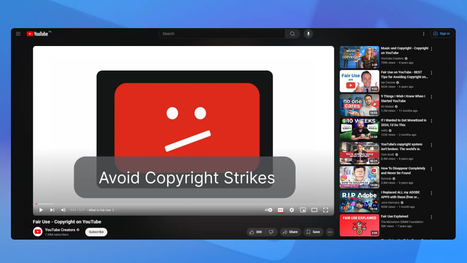Open '10 WEEKS' vidIQ thumbnail
The height and width of the screenshot is (263, 467).
pyautogui.click(x=359, y=129)
